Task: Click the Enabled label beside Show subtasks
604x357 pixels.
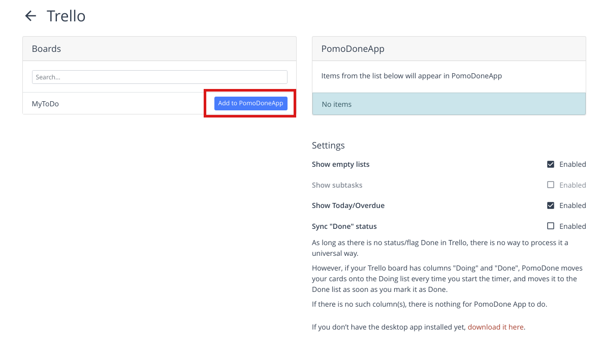Action: [x=573, y=185]
